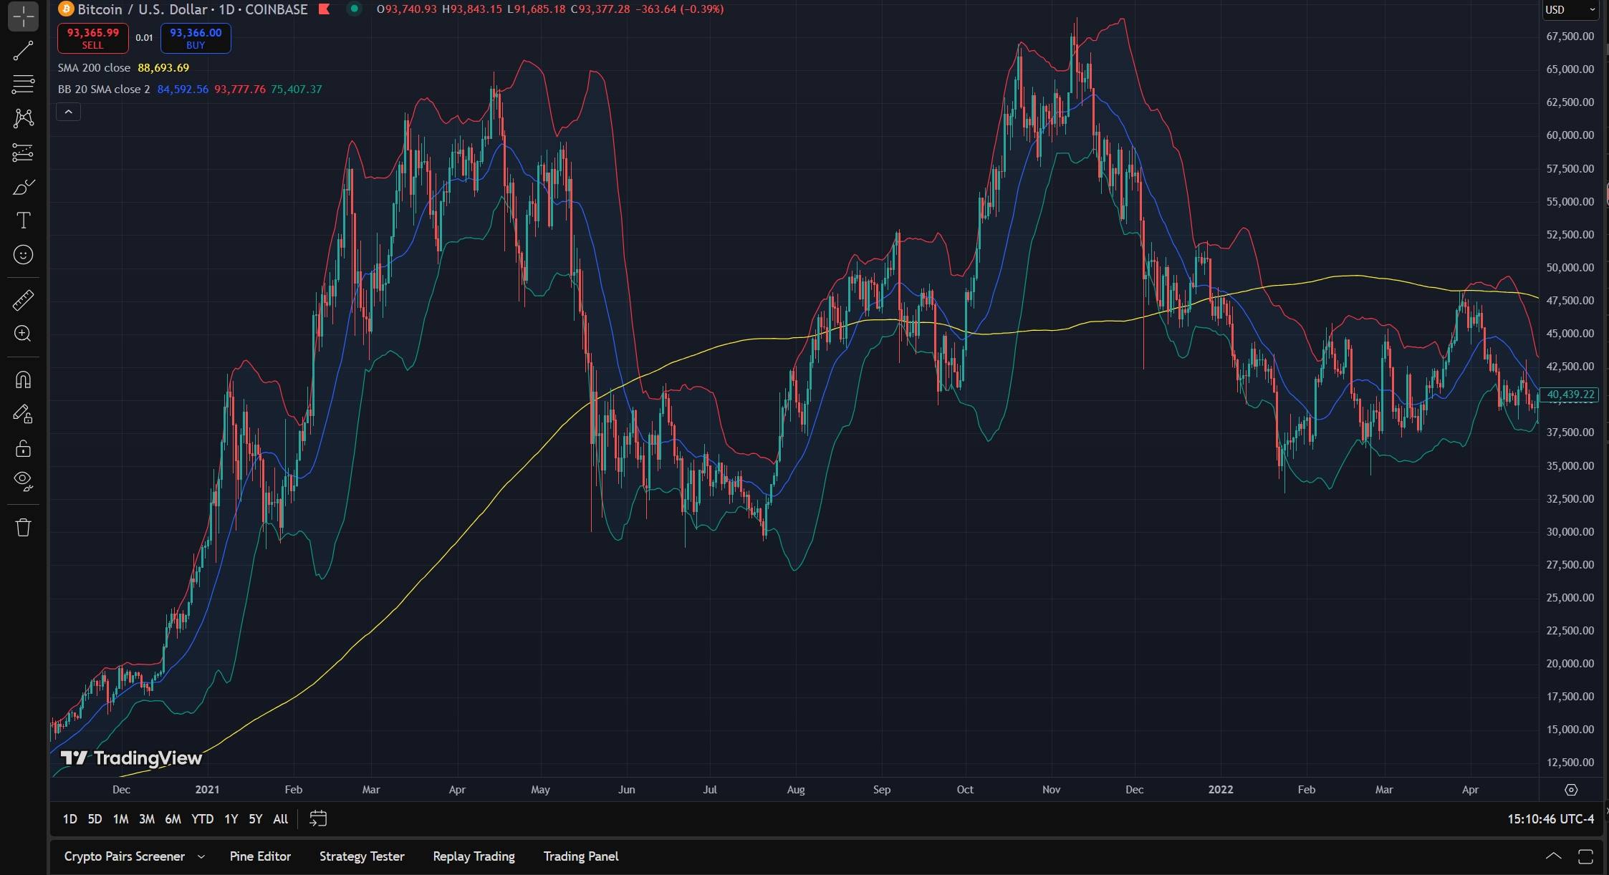Switch to the Strategy Tester tab
1609x875 pixels.
(362, 856)
